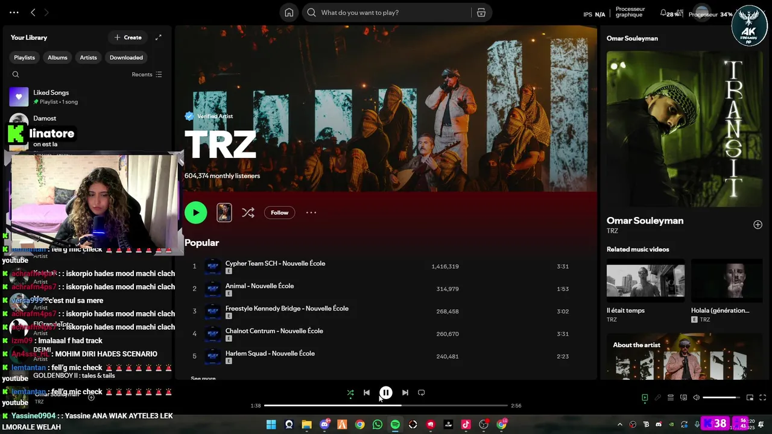Viewport: 772px width, 434px height.
Task: Open the Liked Songs playlist
Action: [x=87, y=96]
